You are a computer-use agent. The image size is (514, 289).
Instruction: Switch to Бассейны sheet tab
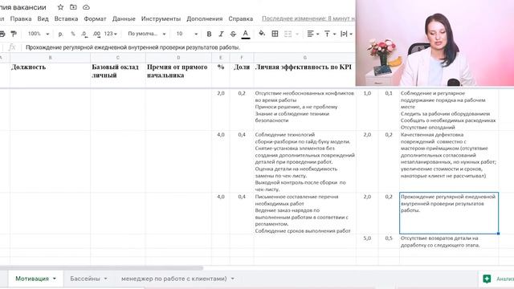[x=85, y=279]
